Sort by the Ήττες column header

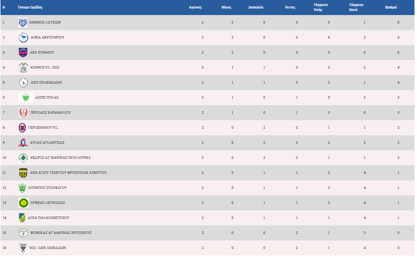pos(290,7)
